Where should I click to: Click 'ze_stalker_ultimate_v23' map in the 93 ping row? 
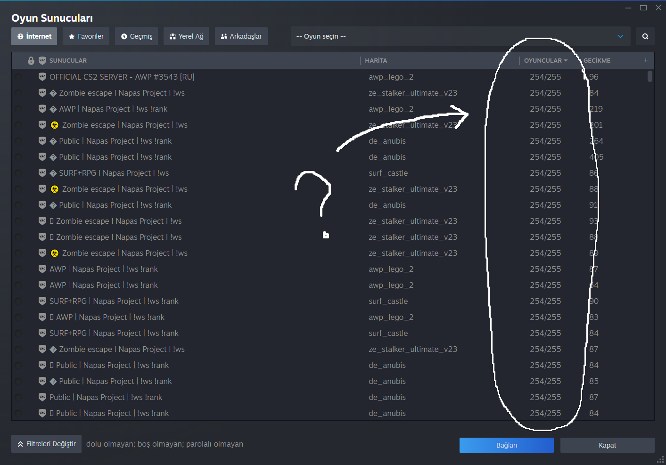413,221
